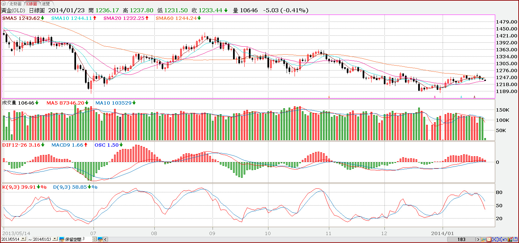Click the 保留空間 value field
519x243 pixels.
click(87, 239)
